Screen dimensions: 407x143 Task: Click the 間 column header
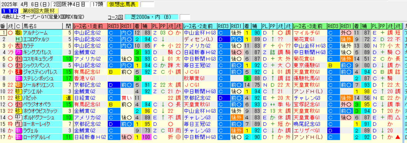click(x=68, y=26)
